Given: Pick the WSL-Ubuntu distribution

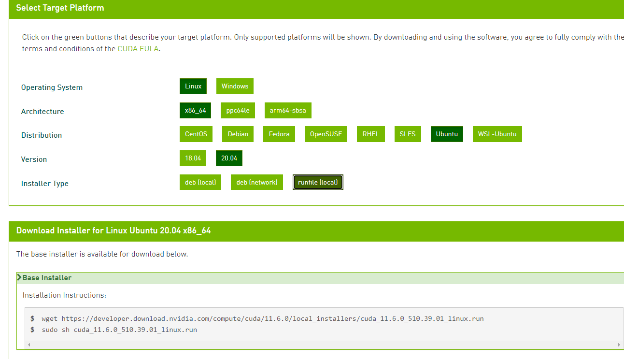Looking at the screenshot, I should 497,134.
